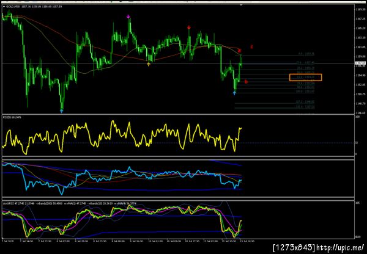Click the 1152.85 price scale label
The height and width of the screenshot is (254, 367).
[x=360, y=85]
